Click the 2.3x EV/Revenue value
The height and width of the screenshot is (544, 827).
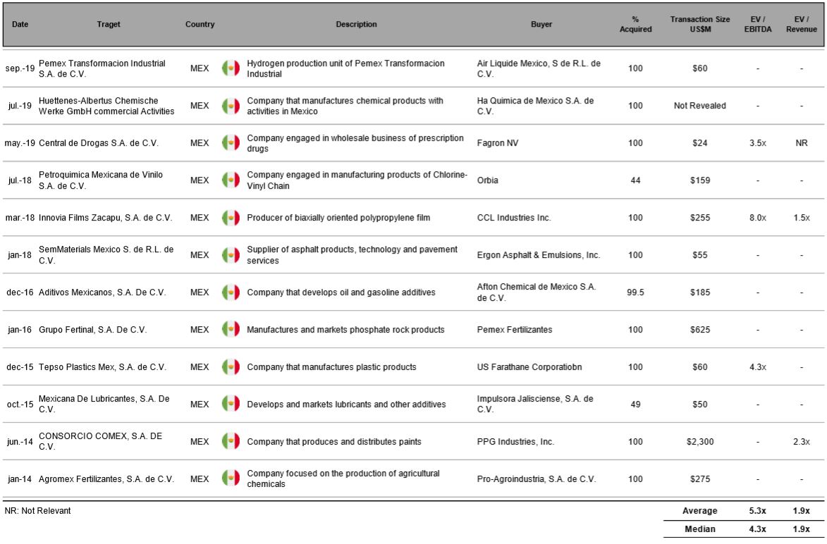(x=801, y=442)
